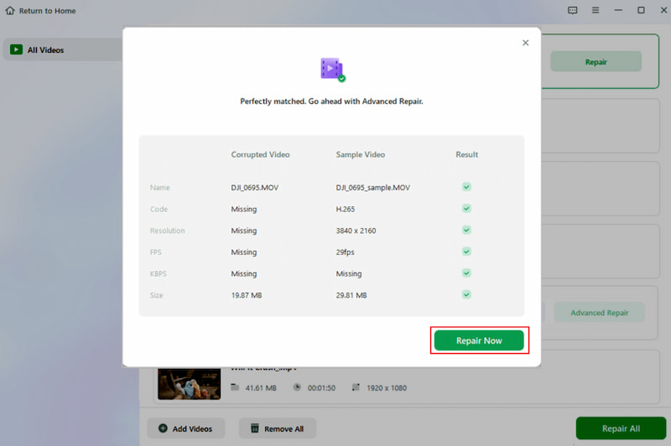
Task: Click the clock duration icon beside 00:01:50
Action: [x=297, y=387]
